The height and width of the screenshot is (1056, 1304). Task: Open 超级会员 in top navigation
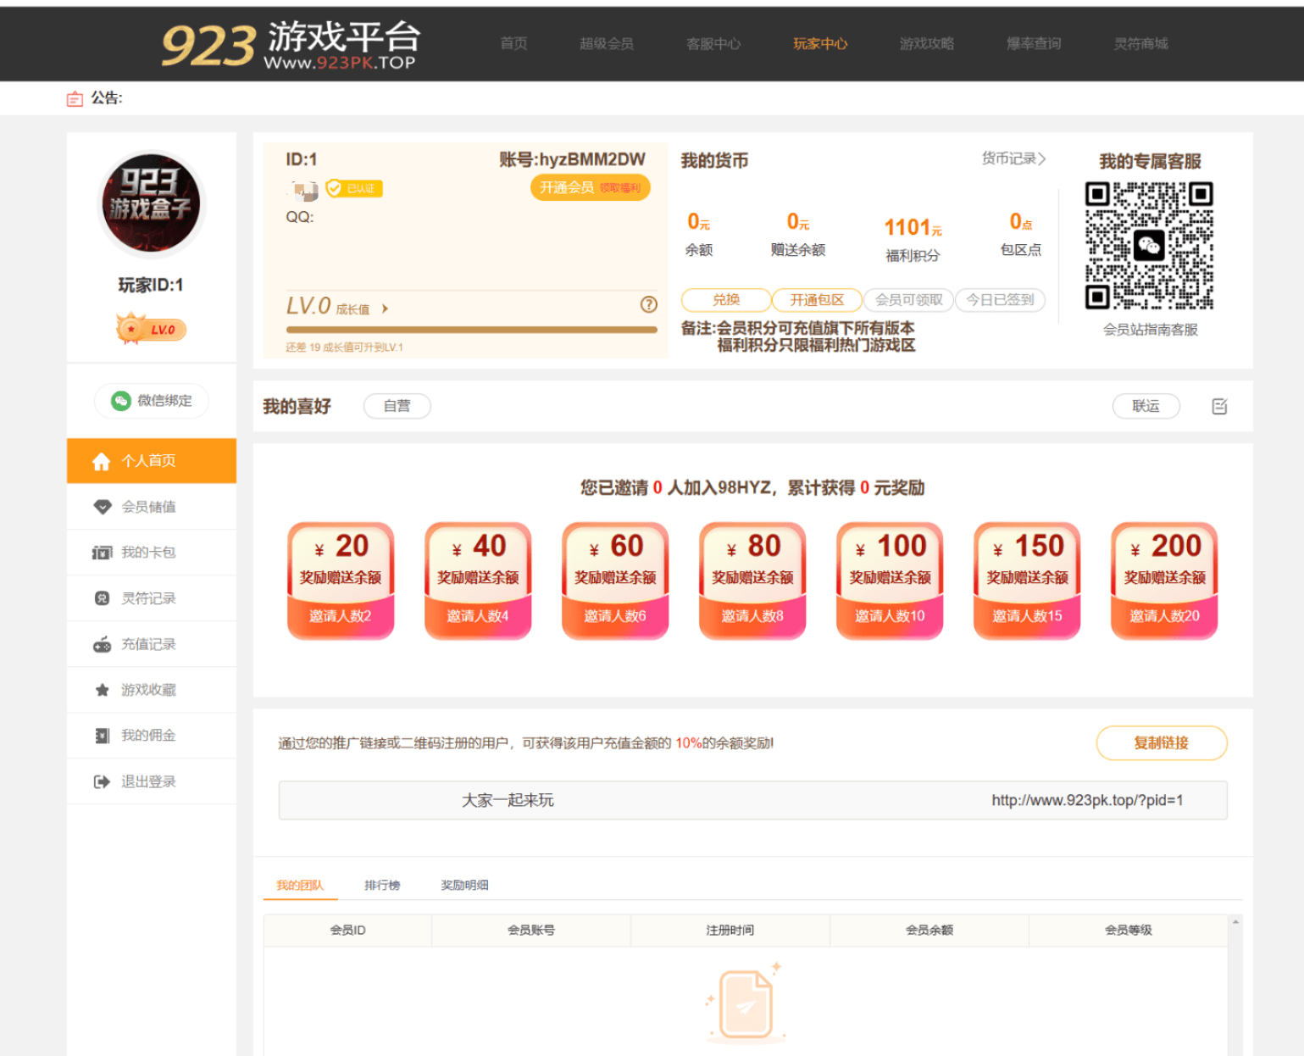click(x=606, y=43)
